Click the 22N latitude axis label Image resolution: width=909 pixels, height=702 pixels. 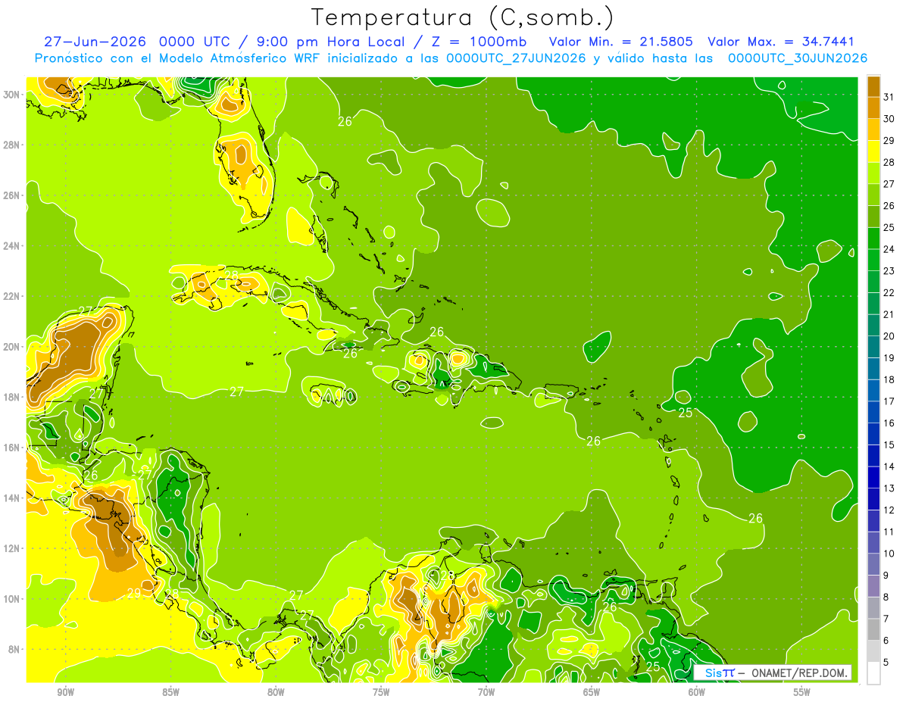11,296
